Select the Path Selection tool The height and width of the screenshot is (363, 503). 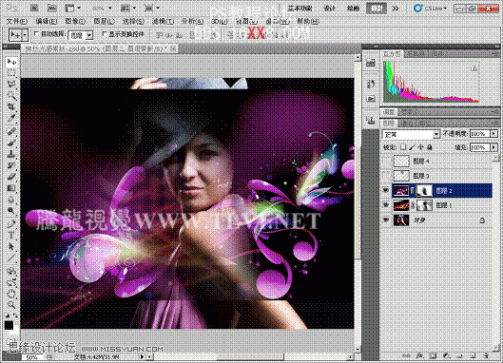coord(11,246)
